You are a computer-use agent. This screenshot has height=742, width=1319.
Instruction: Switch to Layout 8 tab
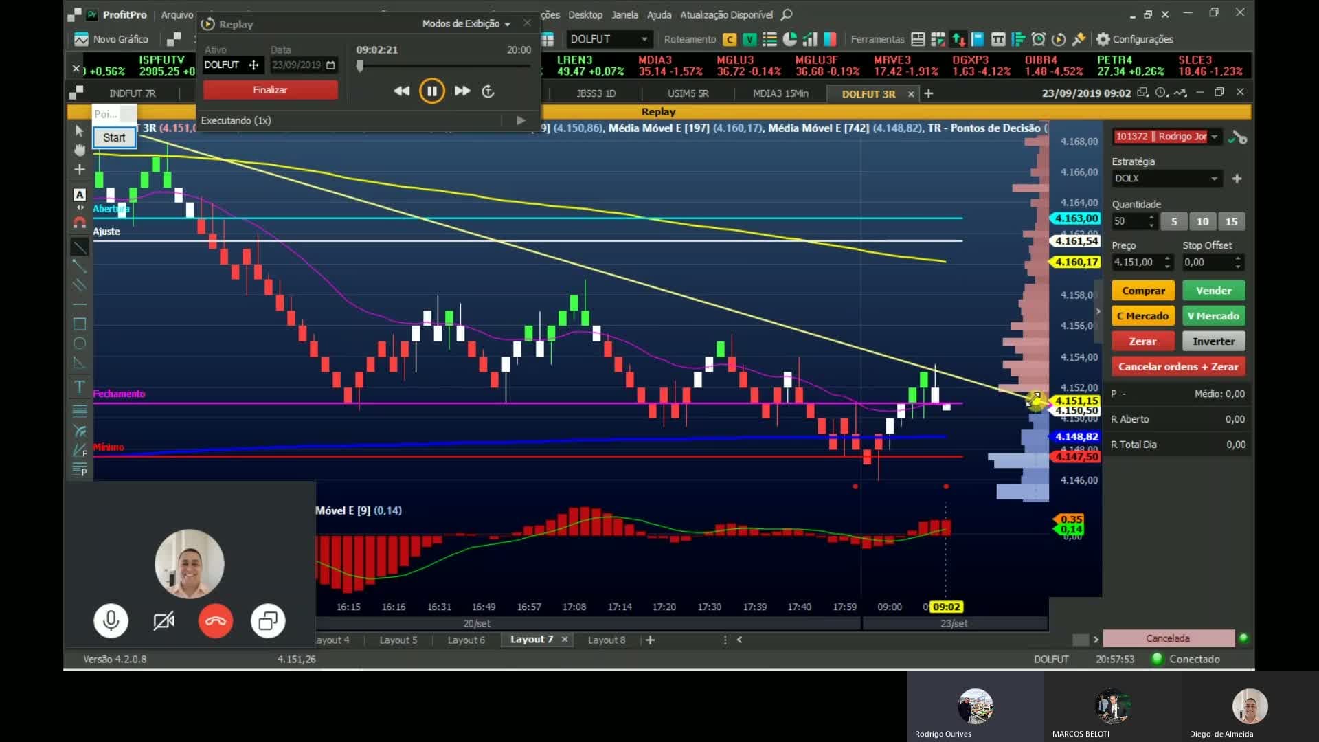607,640
